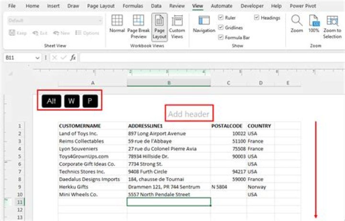This screenshot has height=221, width=345.
Task: Select cell Land of Toys Inc.
Action: pos(92,133)
